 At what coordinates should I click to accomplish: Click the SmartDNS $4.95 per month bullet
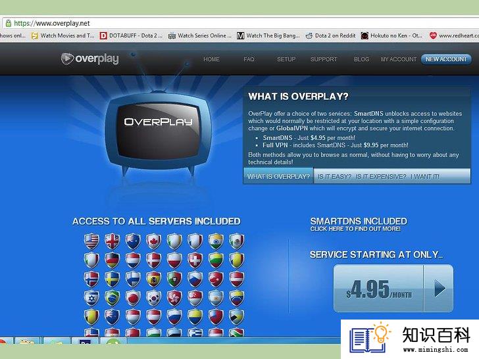pos(309,137)
